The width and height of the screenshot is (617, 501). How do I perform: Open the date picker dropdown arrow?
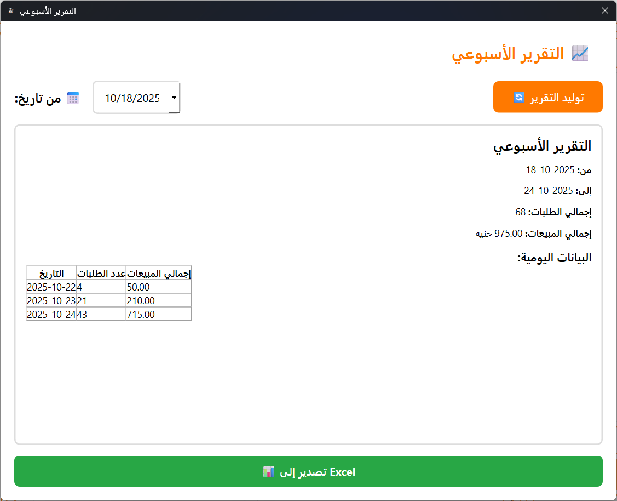pos(174,97)
